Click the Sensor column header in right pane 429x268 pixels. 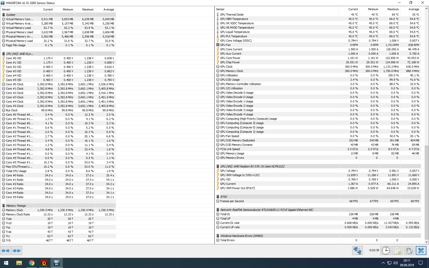[277, 9]
